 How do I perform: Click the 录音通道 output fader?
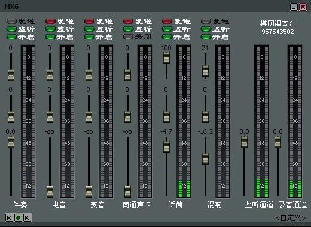point(278,142)
